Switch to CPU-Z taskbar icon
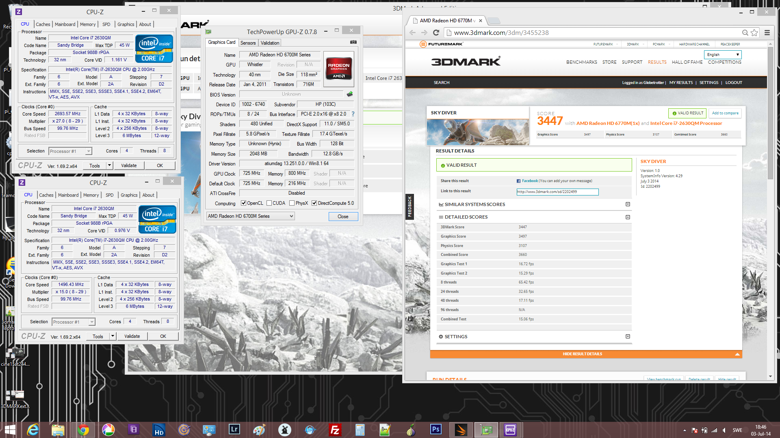Image resolution: width=780 pixels, height=438 pixels. click(x=511, y=430)
